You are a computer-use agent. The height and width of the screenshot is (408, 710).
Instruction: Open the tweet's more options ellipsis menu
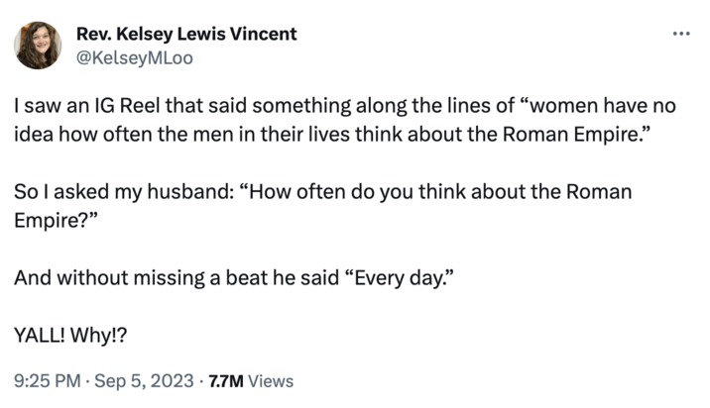pos(680,33)
